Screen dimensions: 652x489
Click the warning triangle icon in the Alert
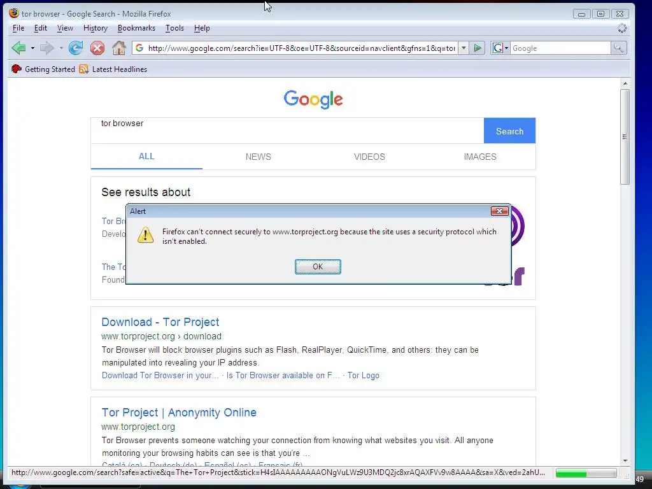click(x=146, y=235)
